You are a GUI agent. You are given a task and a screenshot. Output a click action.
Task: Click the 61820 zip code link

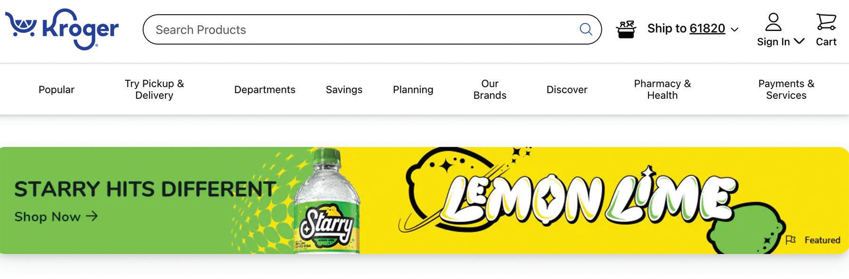pos(707,29)
